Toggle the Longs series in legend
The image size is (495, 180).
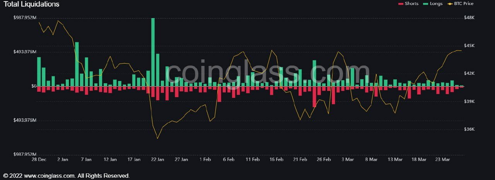pyautogui.click(x=436, y=4)
